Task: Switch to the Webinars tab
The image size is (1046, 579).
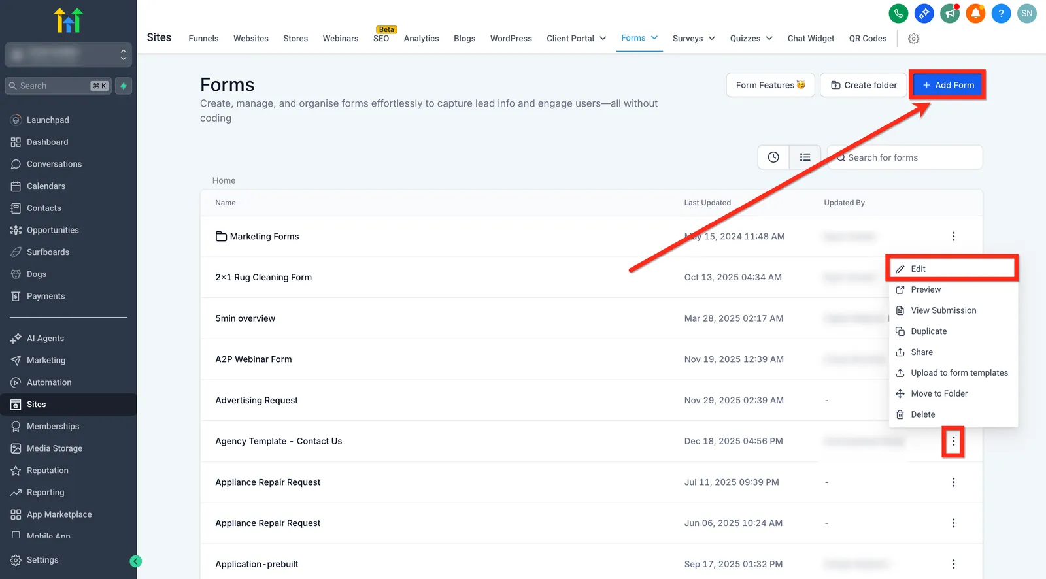Action: tap(341, 39)
